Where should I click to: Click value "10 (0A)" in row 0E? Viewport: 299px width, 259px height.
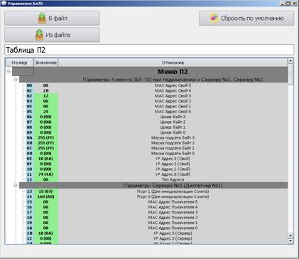(45, 158)
